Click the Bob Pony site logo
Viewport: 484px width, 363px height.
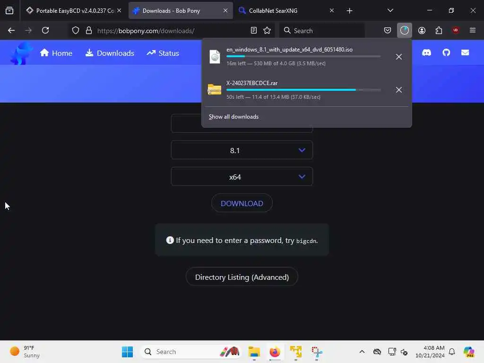[x=21, y=53]
